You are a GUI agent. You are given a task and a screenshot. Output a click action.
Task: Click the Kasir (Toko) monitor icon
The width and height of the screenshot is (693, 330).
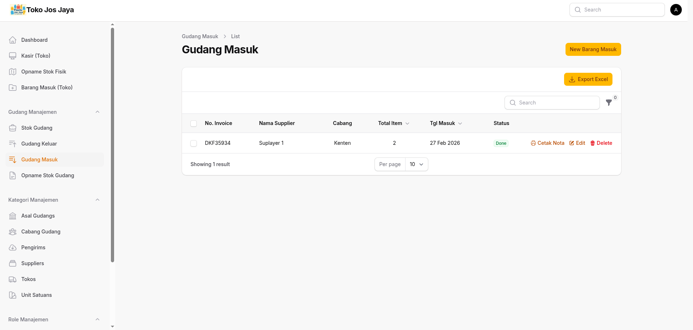click(x=13, y=56)
